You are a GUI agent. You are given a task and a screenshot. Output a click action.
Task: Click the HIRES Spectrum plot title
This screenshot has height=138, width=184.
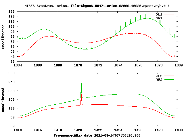[97, 6]
